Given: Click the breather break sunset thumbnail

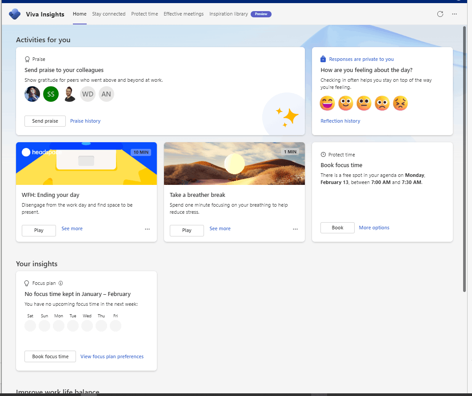Looking at the screenshot, I should [x=234, y=164].
